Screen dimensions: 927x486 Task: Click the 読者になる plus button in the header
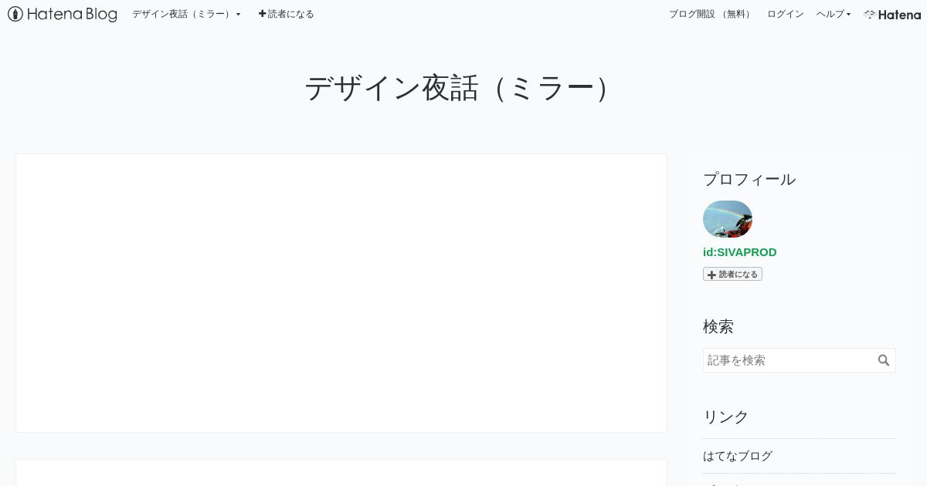[x=286, y=14]
